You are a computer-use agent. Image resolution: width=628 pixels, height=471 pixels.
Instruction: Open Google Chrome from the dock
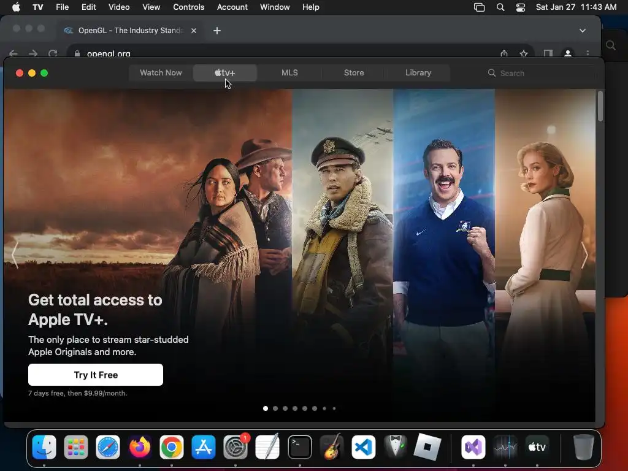click(172, 447)
